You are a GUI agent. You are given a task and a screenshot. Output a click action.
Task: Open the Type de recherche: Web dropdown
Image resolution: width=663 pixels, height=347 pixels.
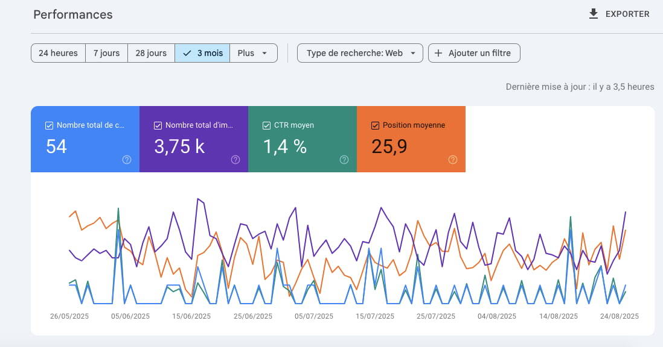point(359,53)
